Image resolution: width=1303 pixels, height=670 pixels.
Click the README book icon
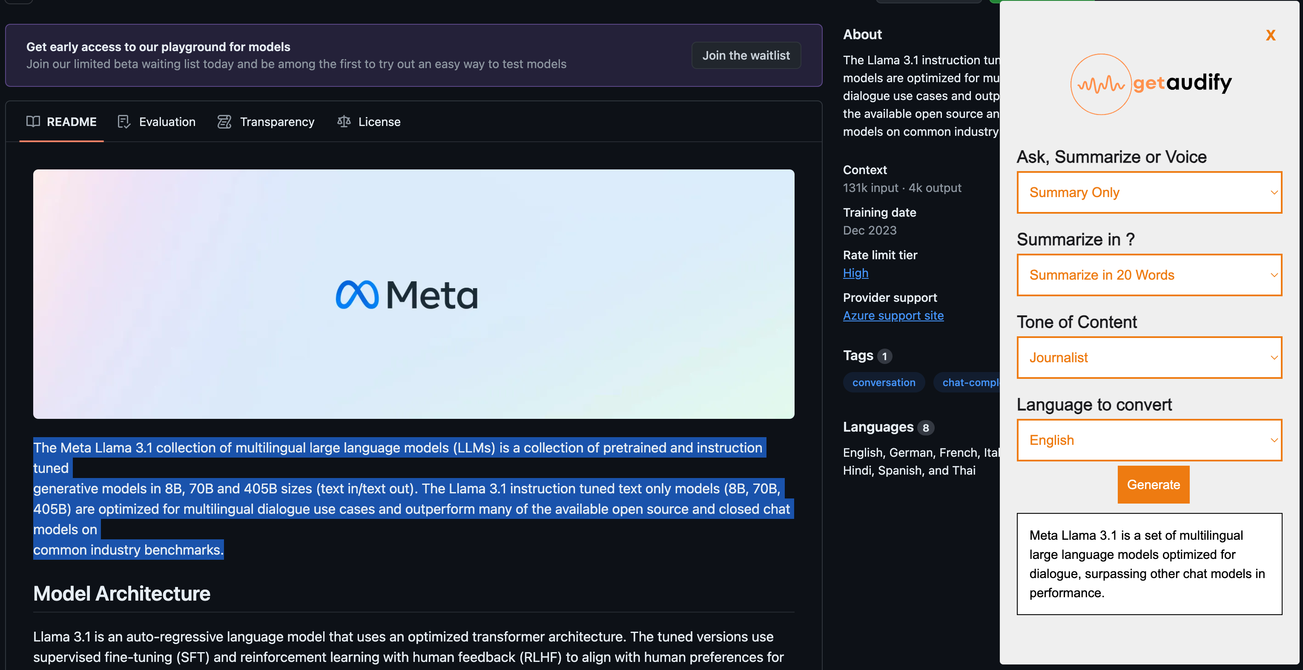(33, 121)
